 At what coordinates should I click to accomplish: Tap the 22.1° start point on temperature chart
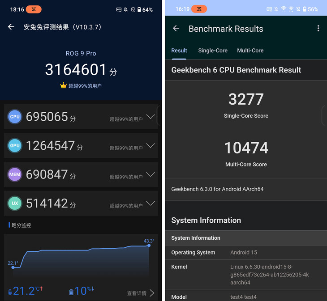[x=13, y=267]
